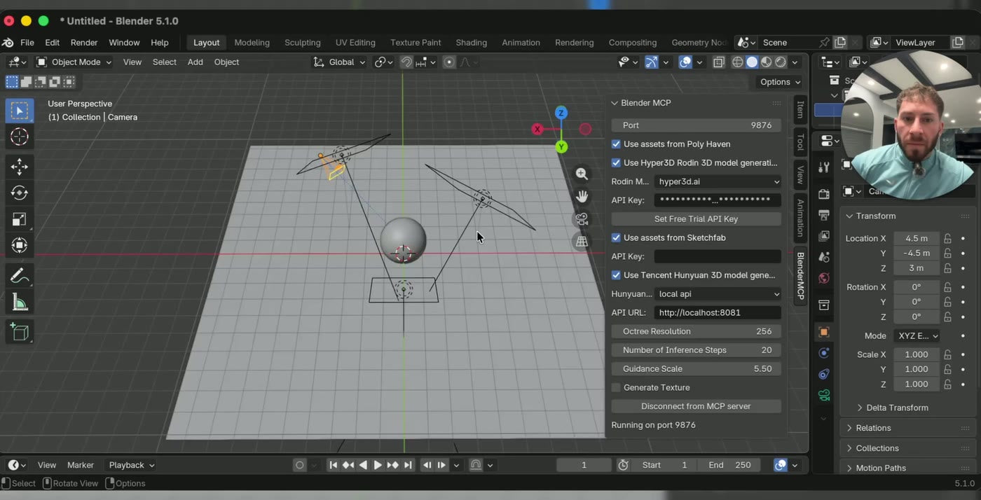Viewport: 981px width, 500px height.
Task: Click the X axis on navigation gizmo
Action: click(x=537, y=129)
